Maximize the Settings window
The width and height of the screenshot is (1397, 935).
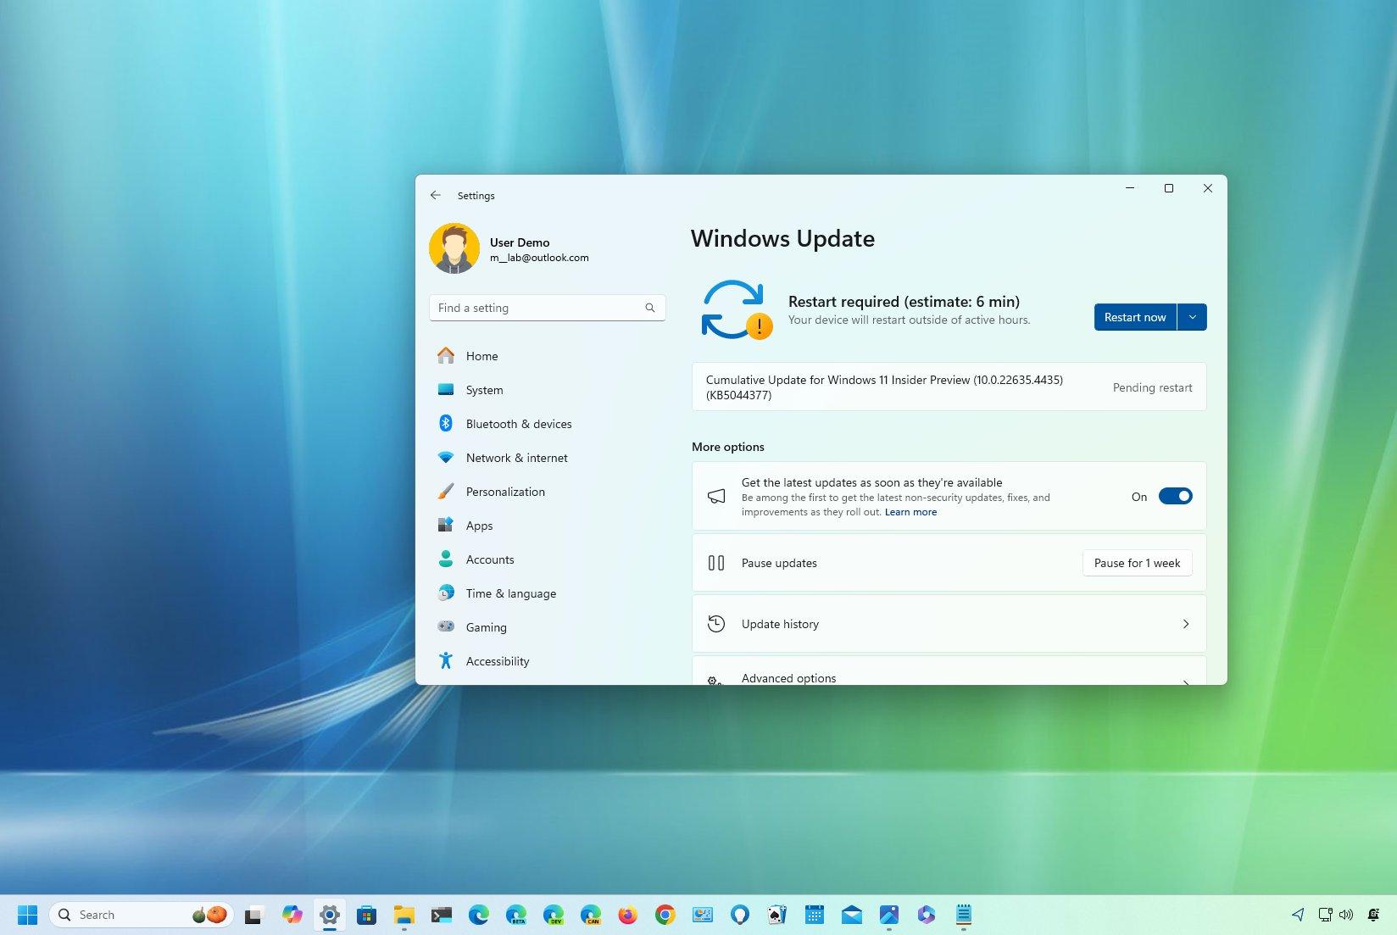[1169, 188]
